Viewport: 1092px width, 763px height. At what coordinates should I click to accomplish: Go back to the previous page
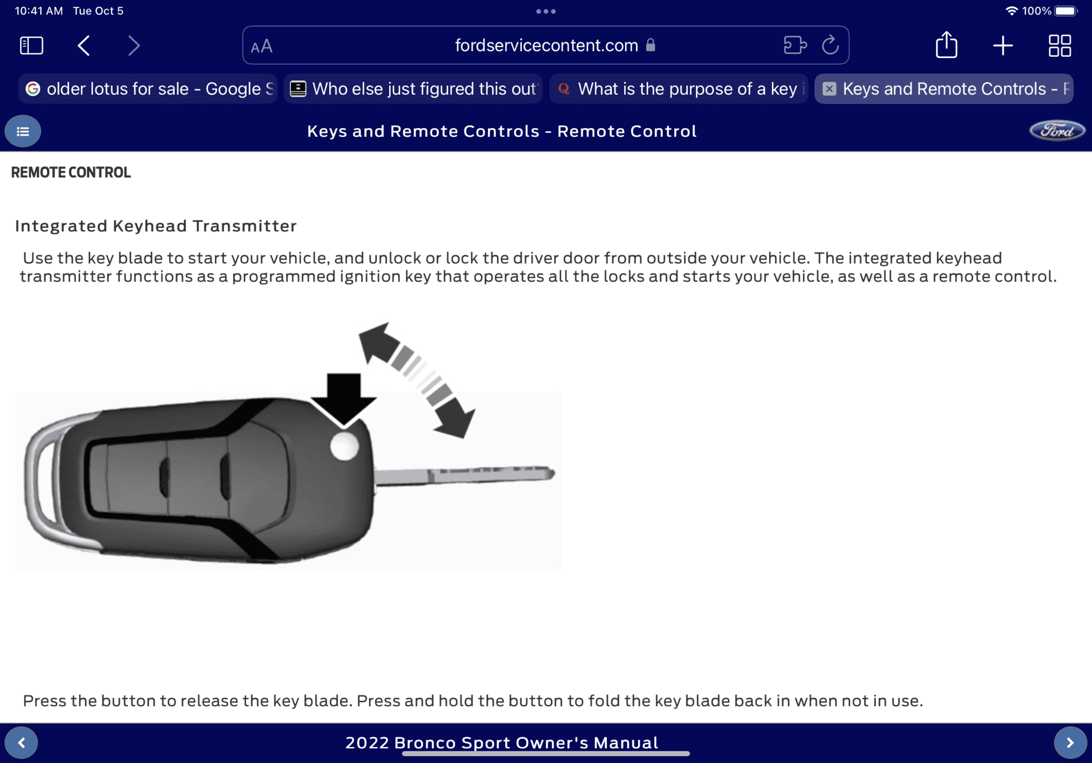click(x=84, y=45)
